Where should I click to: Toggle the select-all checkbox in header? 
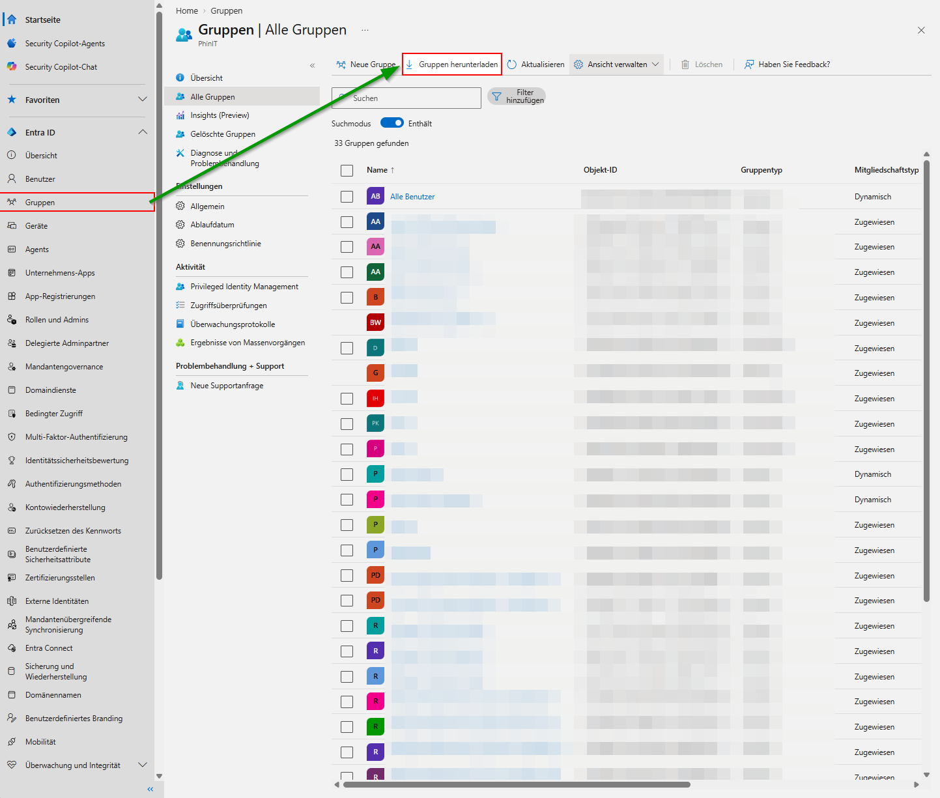click(347, 171)
